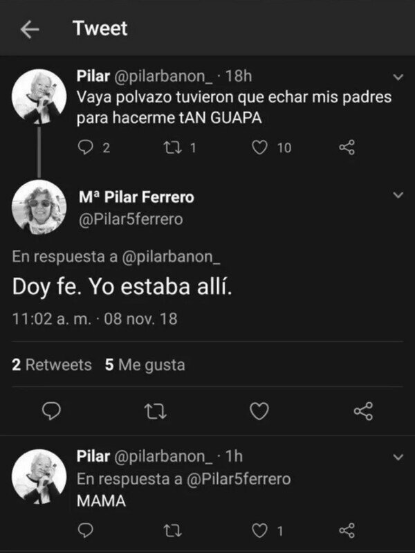
Task: Open Mª Pilar Ferrero's profile picture
Action: pos(40,208)
